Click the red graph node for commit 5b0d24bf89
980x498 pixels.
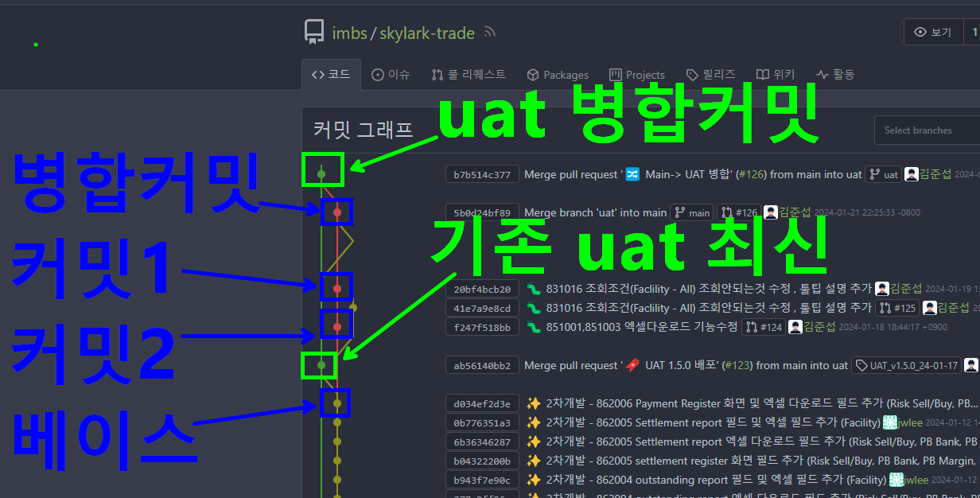pyautogui.click(x=337, y=212)
